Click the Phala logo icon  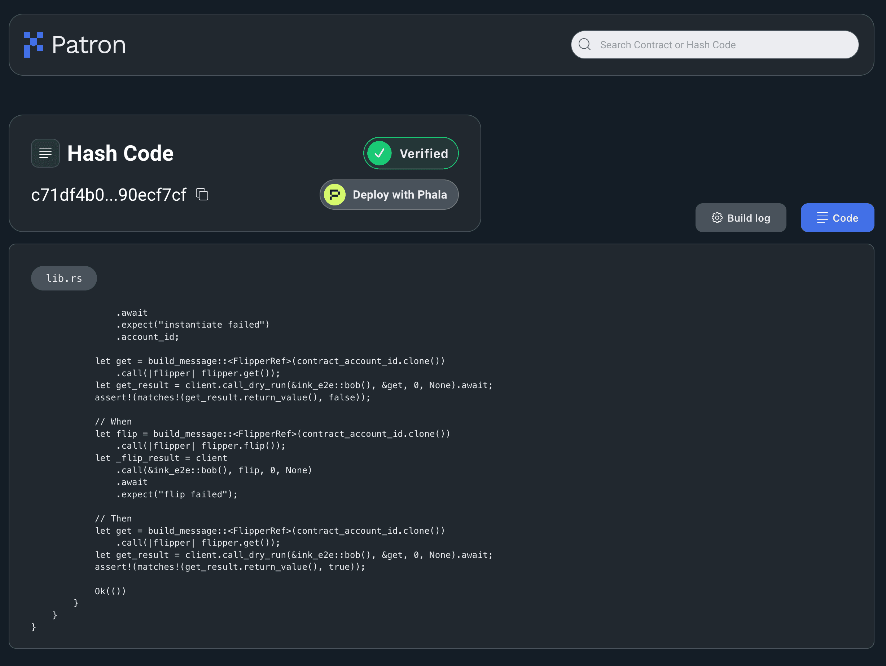pos(334,195)
